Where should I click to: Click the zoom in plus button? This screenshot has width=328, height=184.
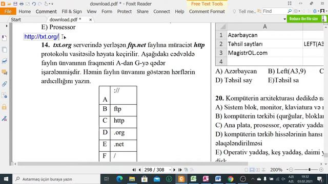coord(321,170)
